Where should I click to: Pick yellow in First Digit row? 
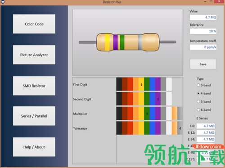141,84
